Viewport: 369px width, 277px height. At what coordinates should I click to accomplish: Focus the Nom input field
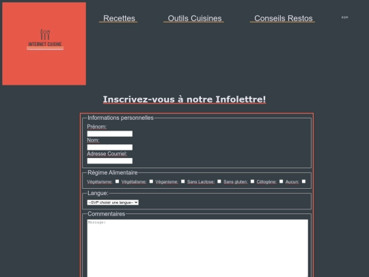point(109,147)
